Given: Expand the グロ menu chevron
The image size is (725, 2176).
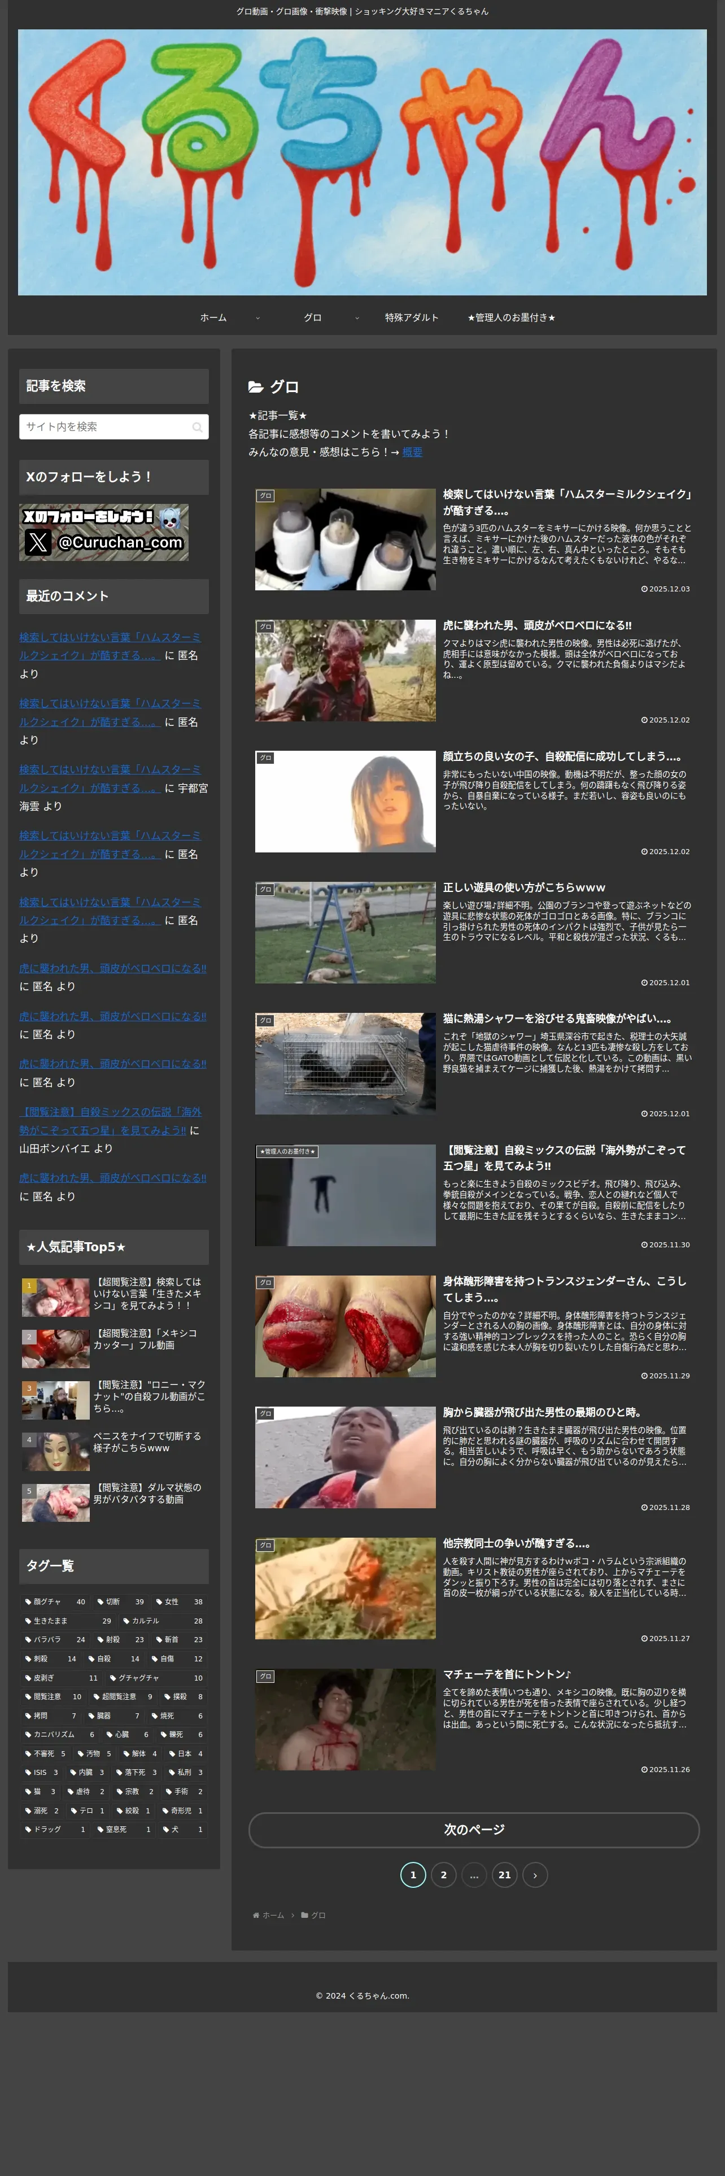Looking at the screenshot, I should tap(357, 317).
